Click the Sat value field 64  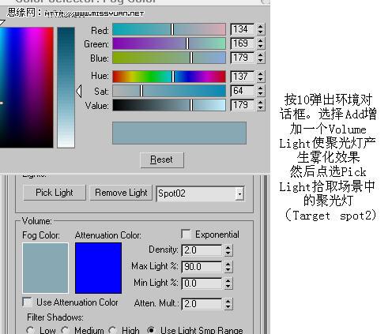(x=242, y=91)
